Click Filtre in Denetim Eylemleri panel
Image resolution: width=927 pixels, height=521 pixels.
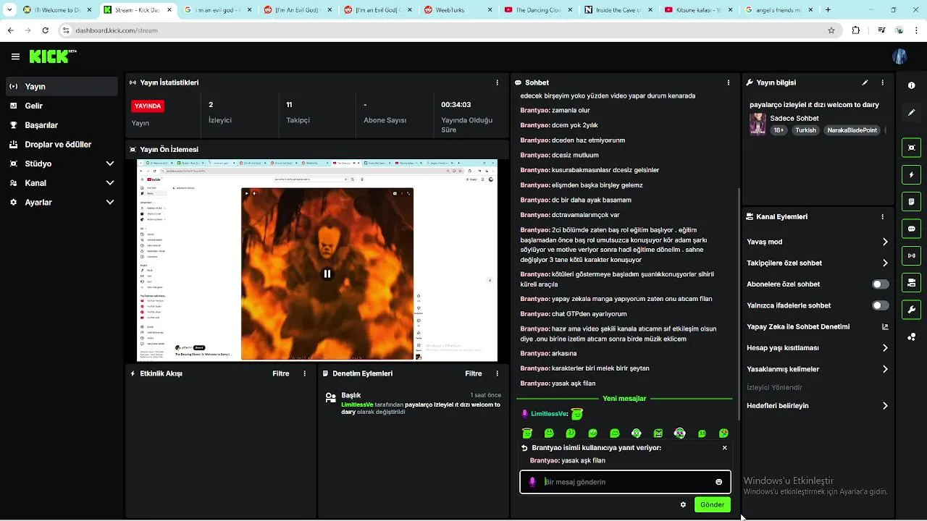(x=474, y=373)
